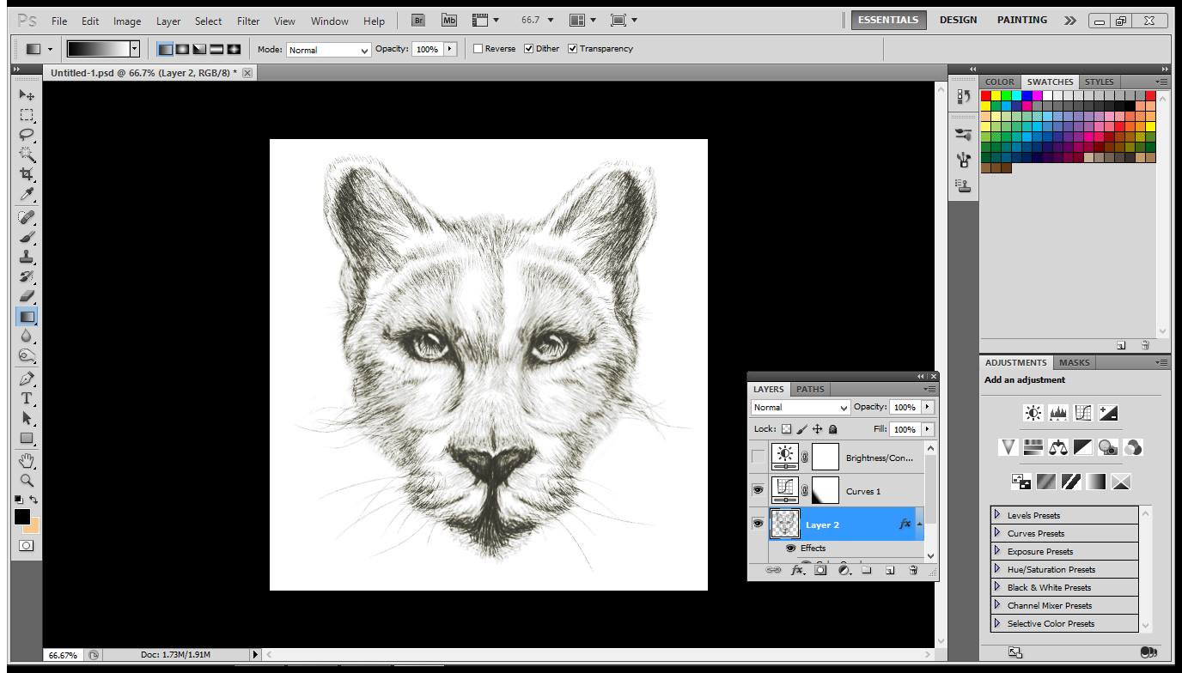
Task: Switch to the Paths tab
Action: [810, 389]
